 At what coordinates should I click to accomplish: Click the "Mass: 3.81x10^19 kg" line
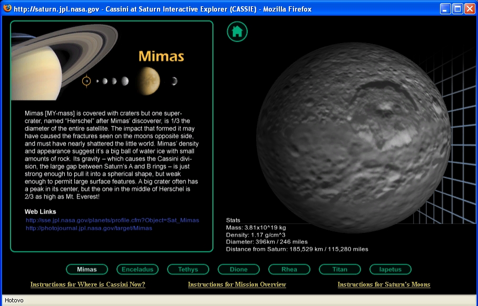[256, 228]
